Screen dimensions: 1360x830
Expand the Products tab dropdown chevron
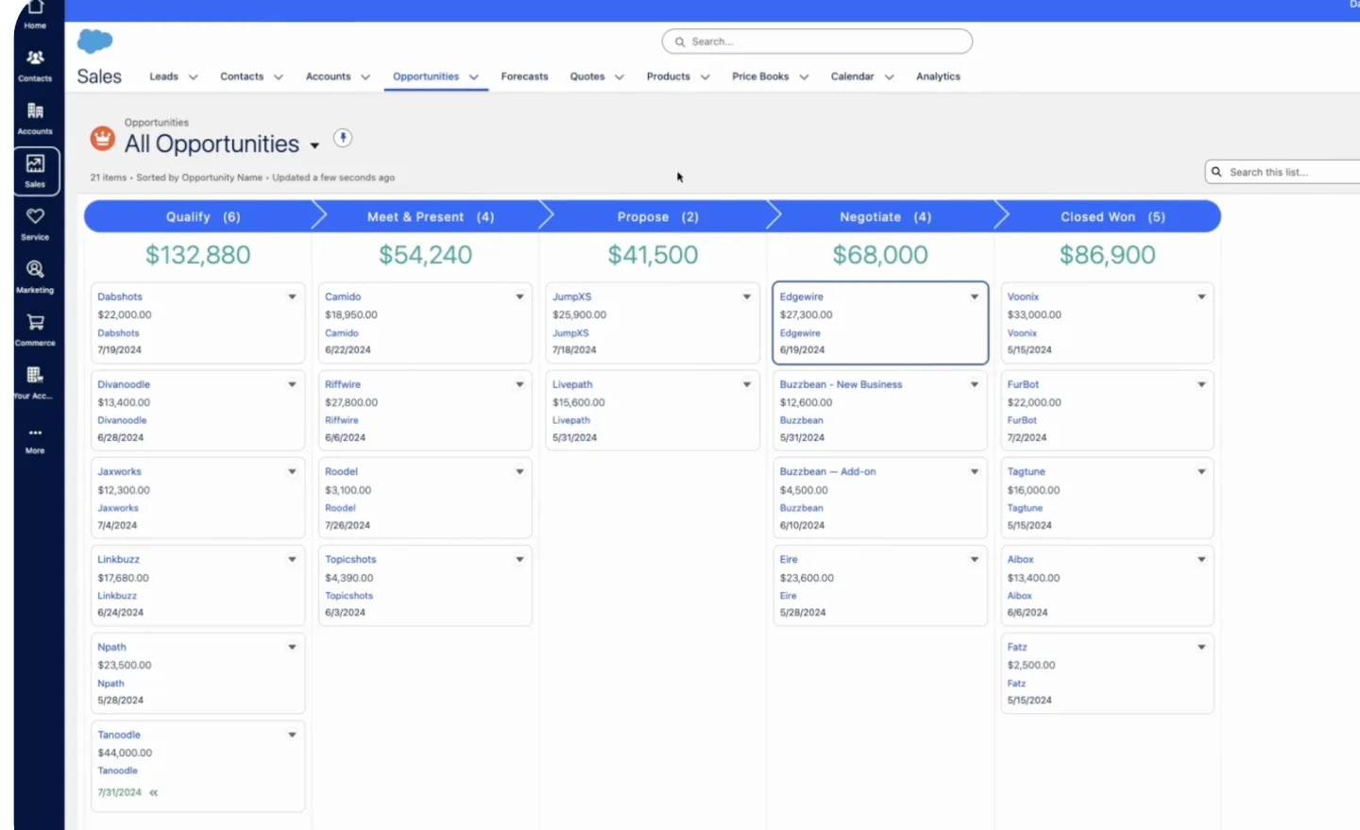[705, 77]
